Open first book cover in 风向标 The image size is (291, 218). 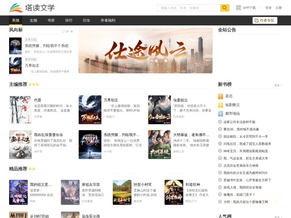click(x=15, y=46)
